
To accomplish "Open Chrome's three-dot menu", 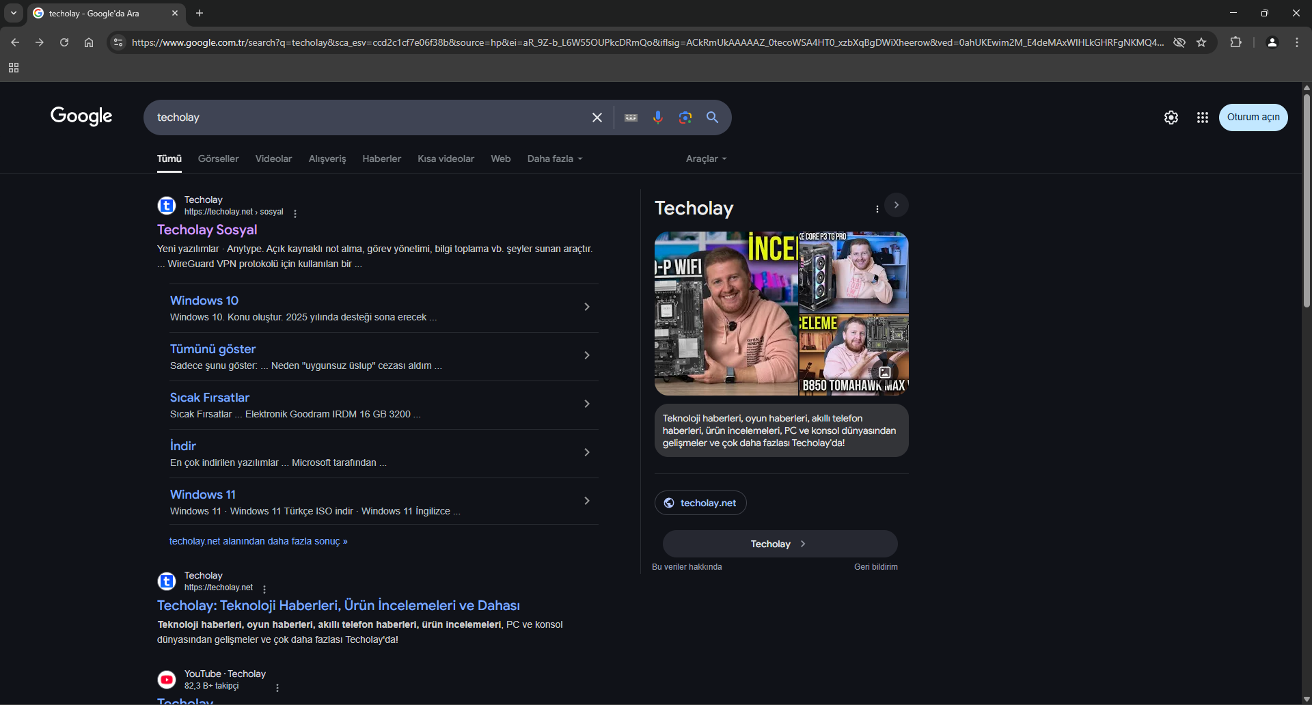I will [1297, 42].
